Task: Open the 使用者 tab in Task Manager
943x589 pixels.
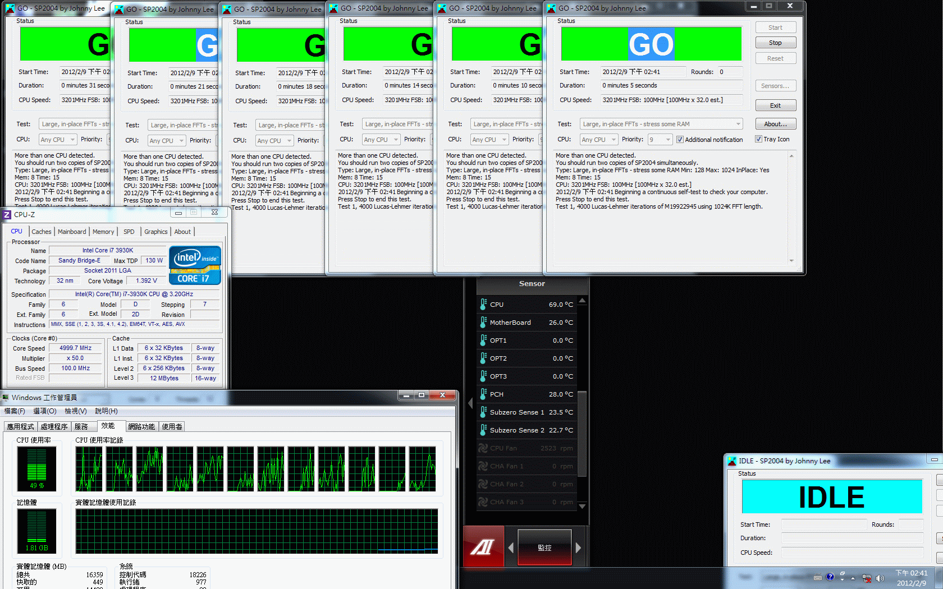Action: tap(172, 427)
